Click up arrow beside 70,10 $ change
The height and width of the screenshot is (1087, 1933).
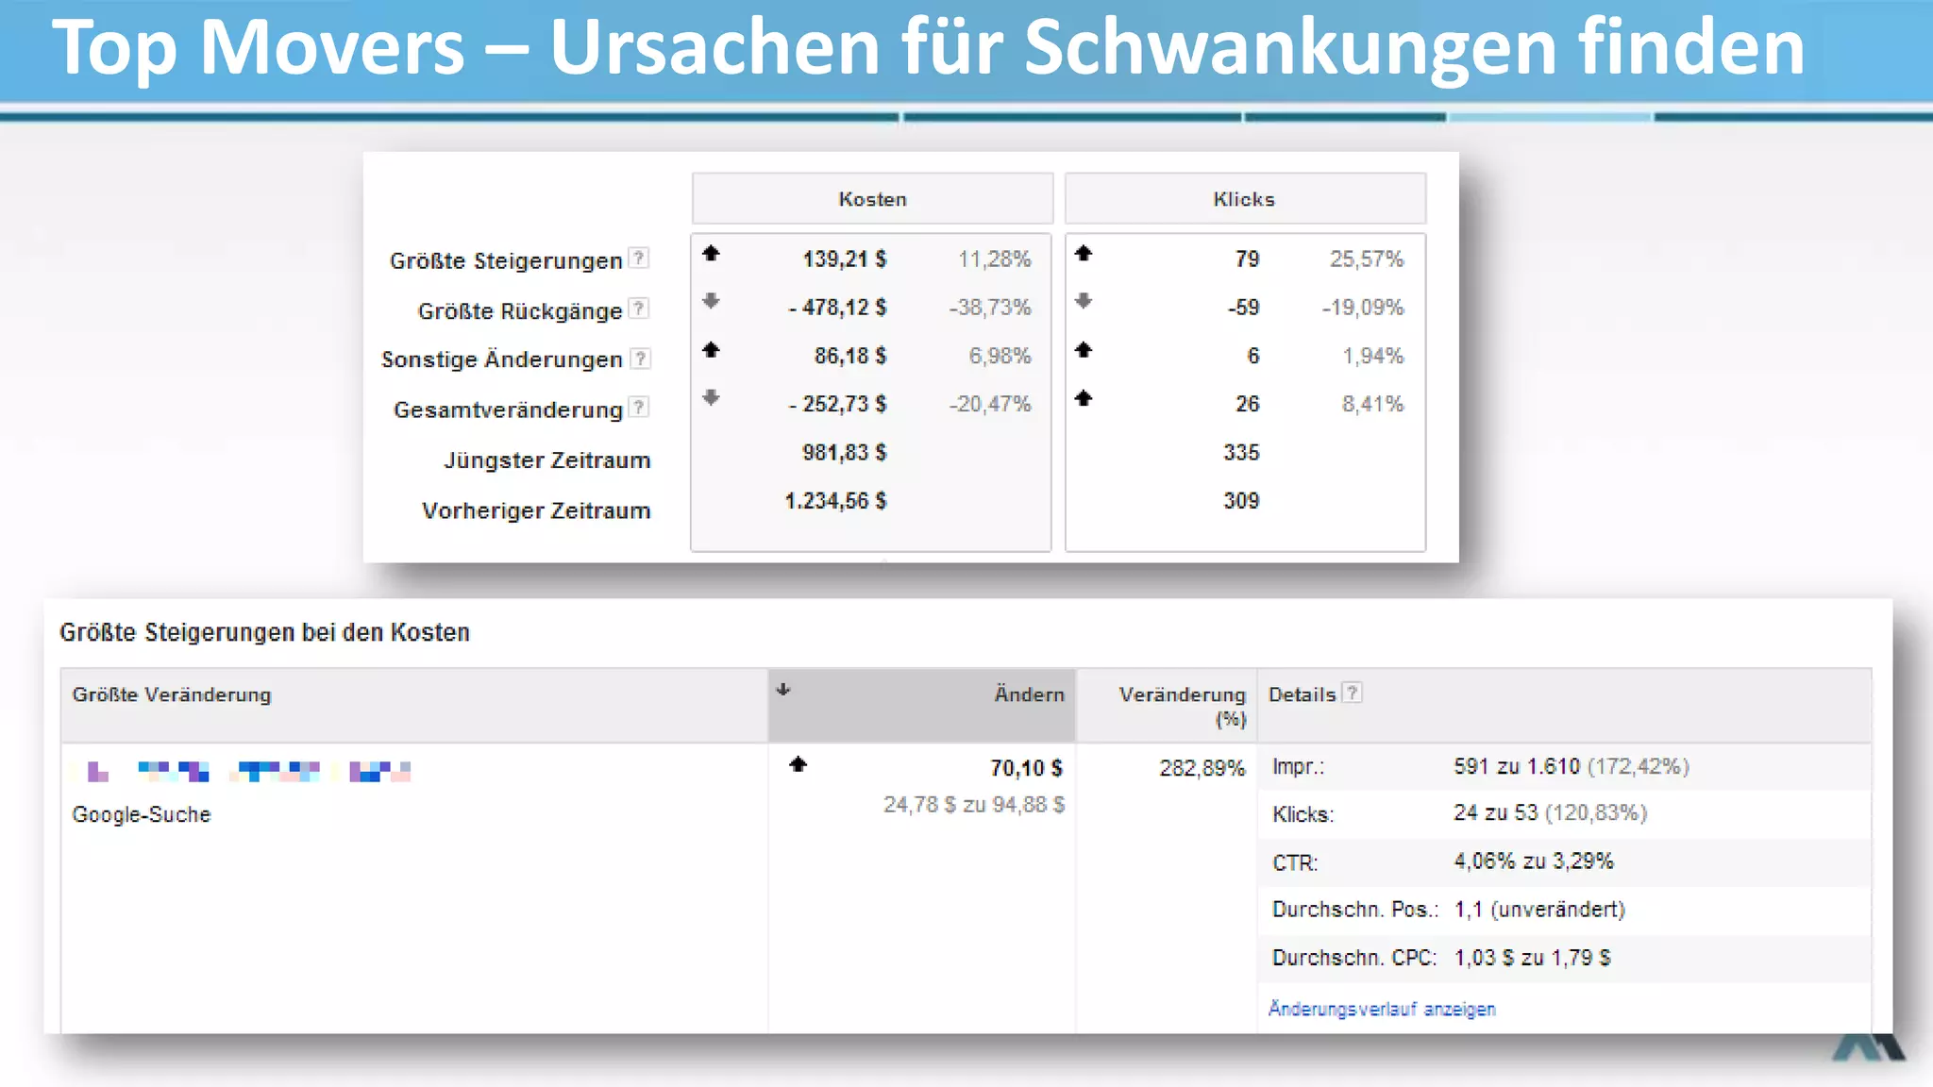click(798, 764)
